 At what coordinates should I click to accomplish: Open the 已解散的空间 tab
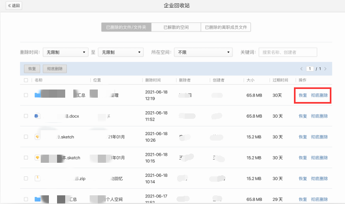pyautogui.click(x=176, y=27)
